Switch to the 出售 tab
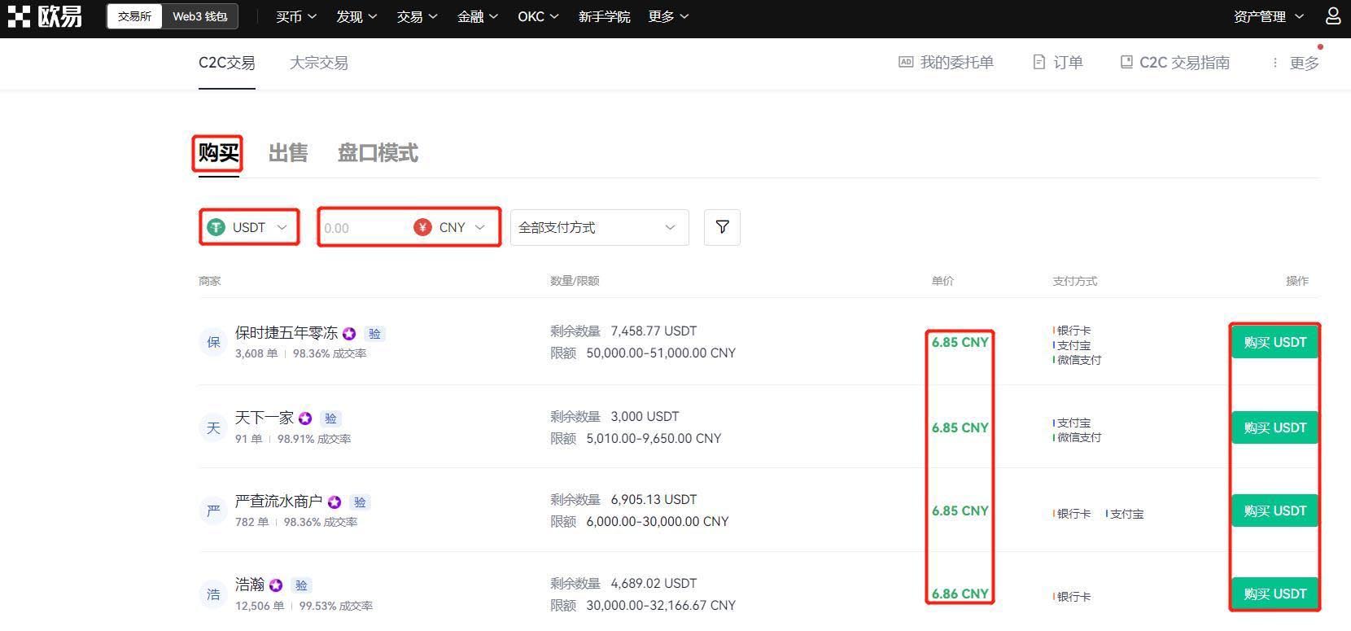1351x631 pixels. (x=288, y=153)
